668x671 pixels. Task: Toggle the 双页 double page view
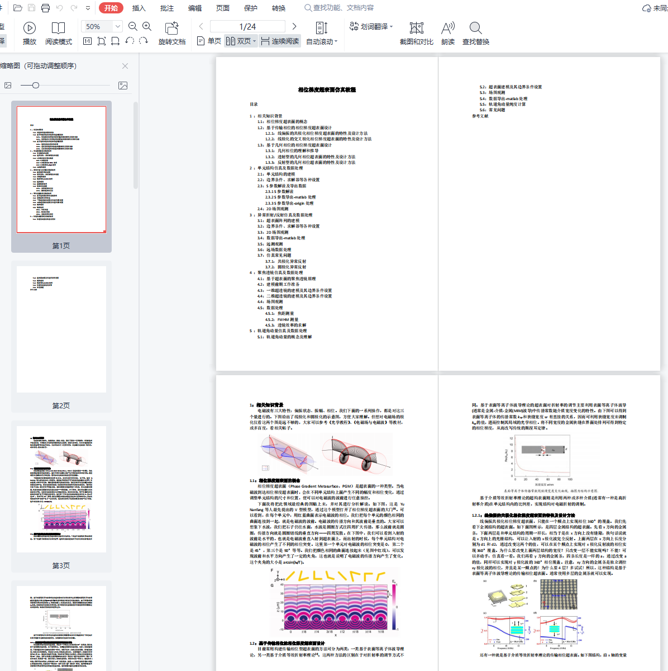point(238,41)
